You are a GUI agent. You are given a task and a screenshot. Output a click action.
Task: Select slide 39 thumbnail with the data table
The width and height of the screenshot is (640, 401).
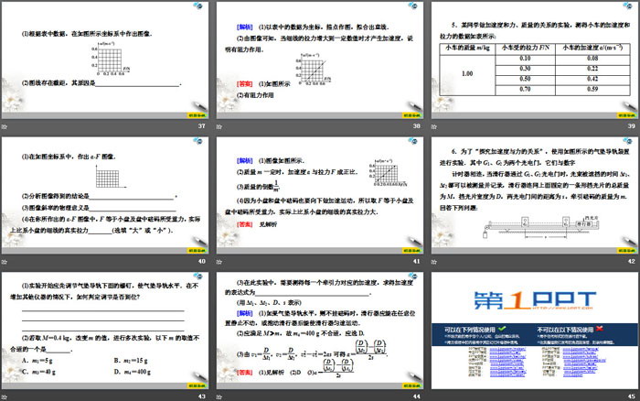coord(535,60)
